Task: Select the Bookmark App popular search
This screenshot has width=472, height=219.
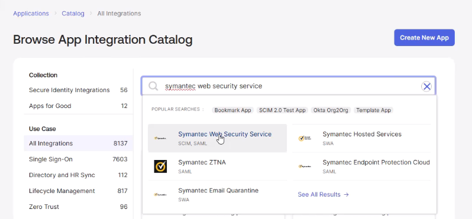Action: point(232,110)
